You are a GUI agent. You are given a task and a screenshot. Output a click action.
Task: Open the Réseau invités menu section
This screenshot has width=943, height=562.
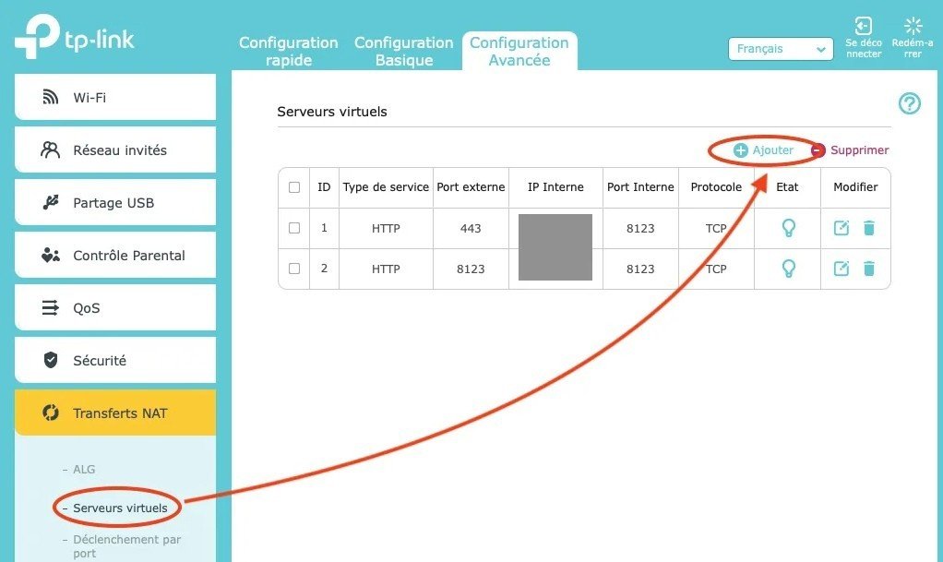(x=114, y=149)
